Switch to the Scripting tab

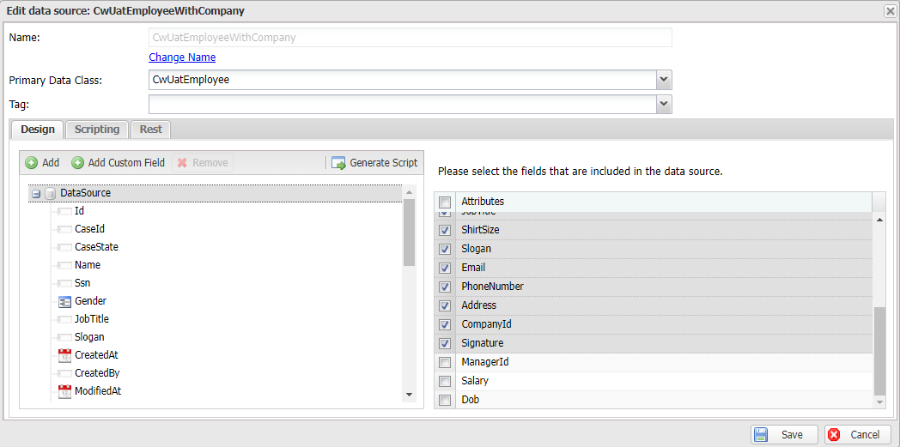(x=96, y=130)
